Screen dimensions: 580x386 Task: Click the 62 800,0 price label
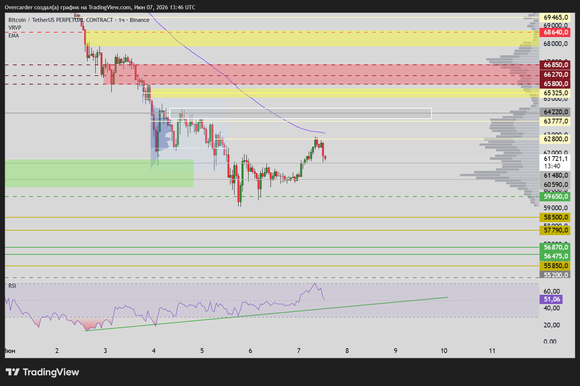click(555, 139)
